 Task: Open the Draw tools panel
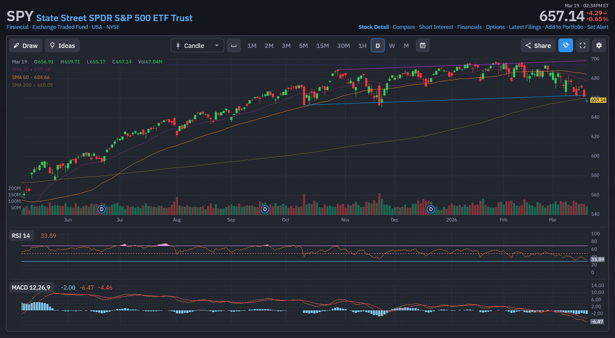[x=25, y=45]
